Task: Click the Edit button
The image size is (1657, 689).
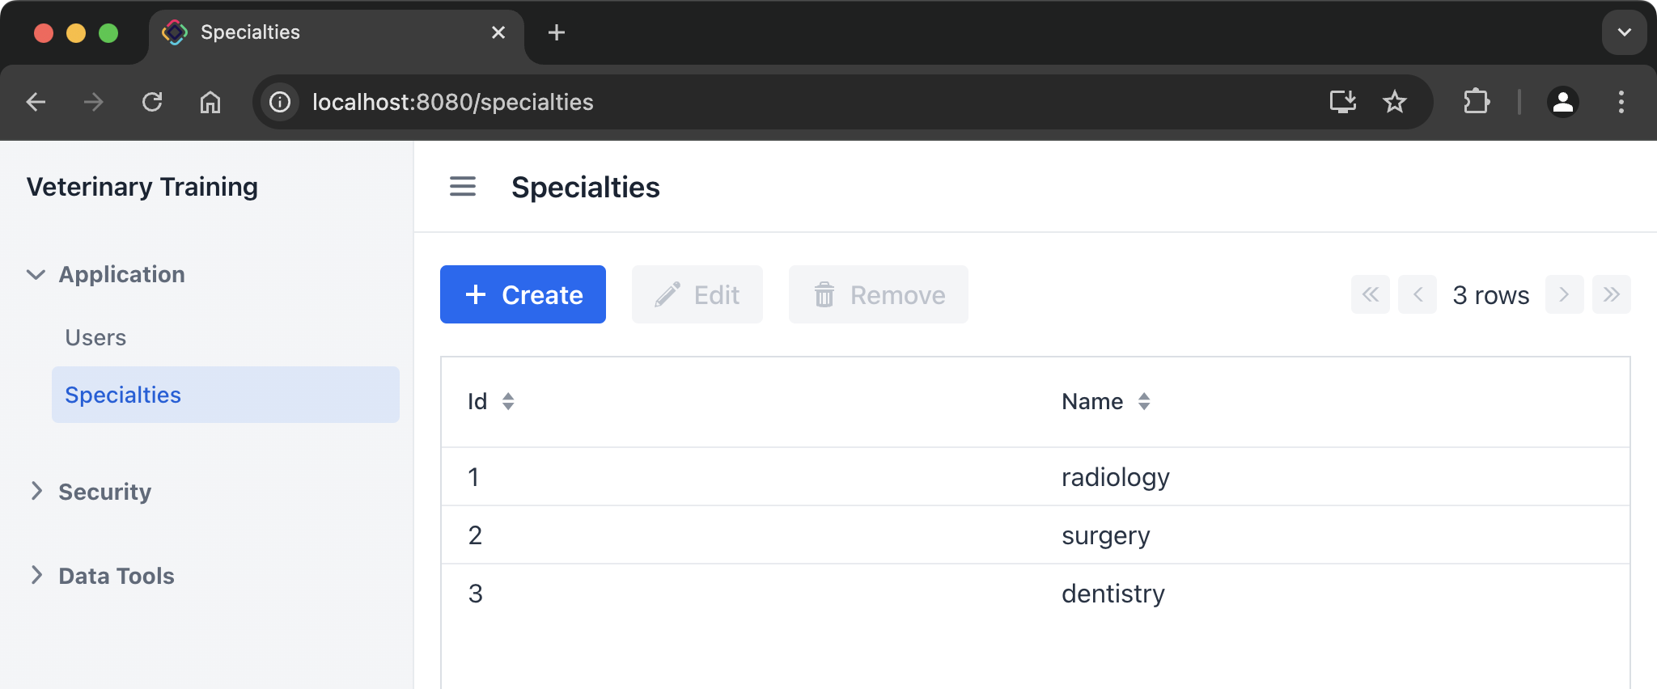Action: coord(697,294)
